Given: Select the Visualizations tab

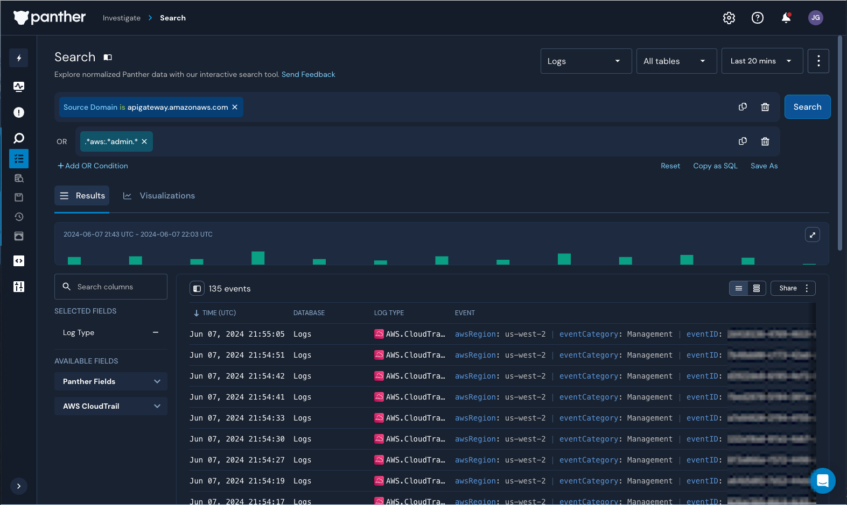Looking at the screenshot, I should click(159, 196).
